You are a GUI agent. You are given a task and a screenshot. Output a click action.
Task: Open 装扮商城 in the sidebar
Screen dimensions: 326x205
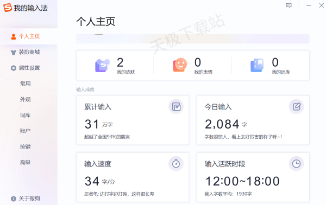point(29,52)
